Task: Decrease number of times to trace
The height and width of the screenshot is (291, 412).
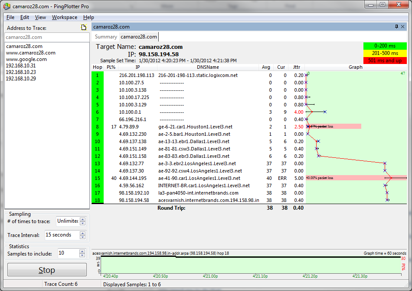Action: [82, 223]
